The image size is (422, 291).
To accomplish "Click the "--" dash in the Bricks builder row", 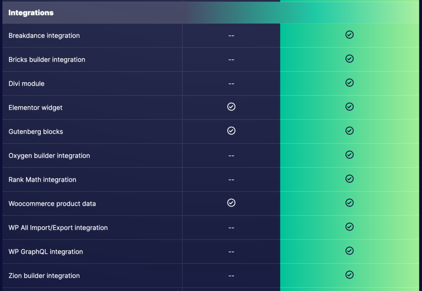I will 231,59.
